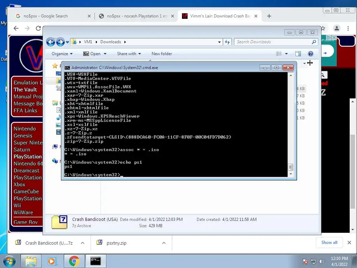Image resolution: width=357 pixels, height=268 pixels.
Task: Open the Dreamcast link on Vimm's Lair
Action: click(x=26, y=171)
